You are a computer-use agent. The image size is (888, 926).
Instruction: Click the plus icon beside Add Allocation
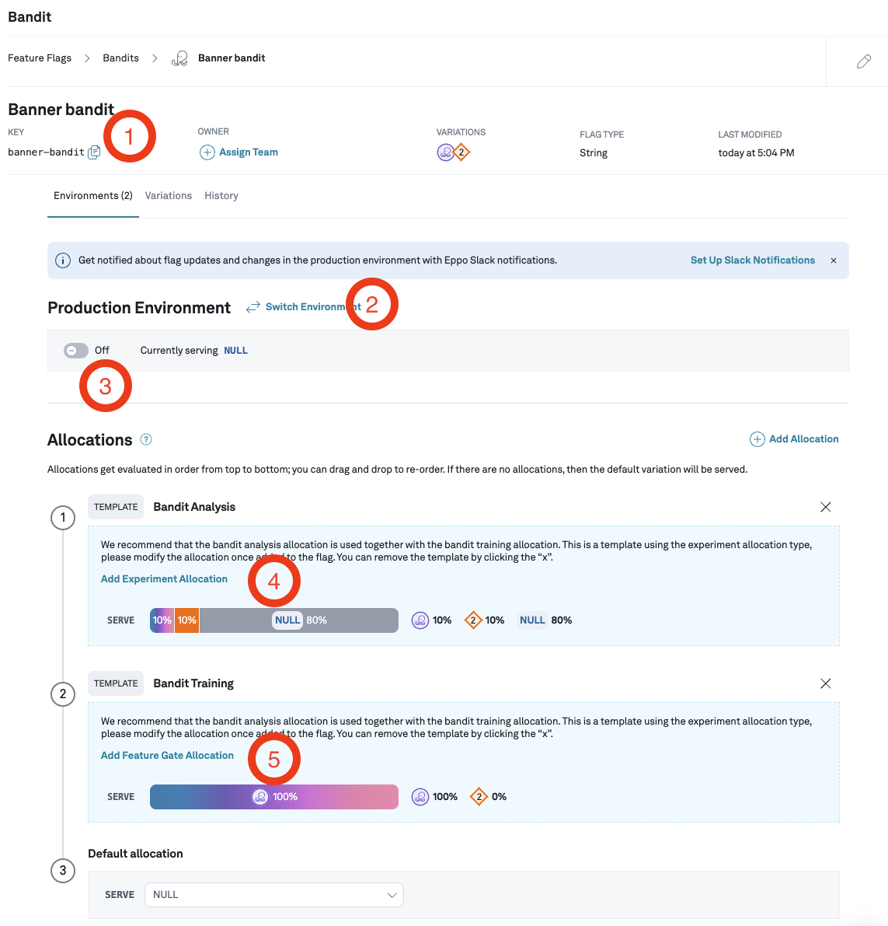click(x=757, y=439)
